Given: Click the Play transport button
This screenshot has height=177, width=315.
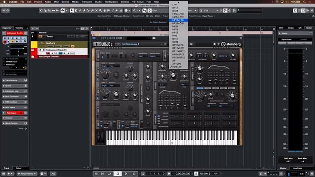Looking at the screenshot, I should (x=126, y=174).
